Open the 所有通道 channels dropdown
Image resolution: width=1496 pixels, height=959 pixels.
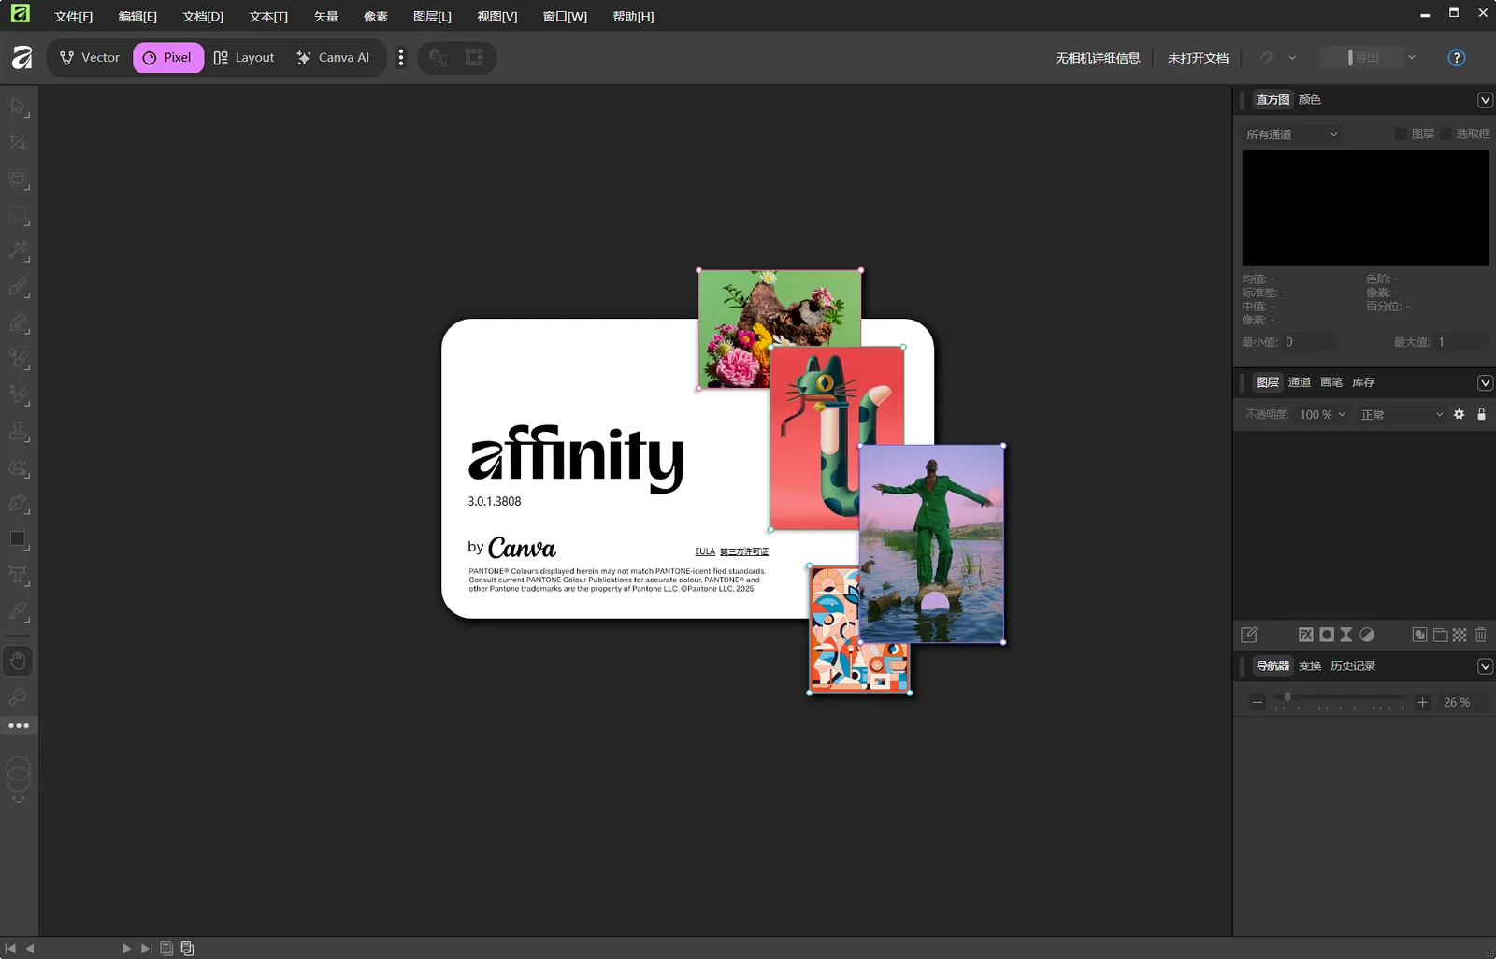[1292, 134]
